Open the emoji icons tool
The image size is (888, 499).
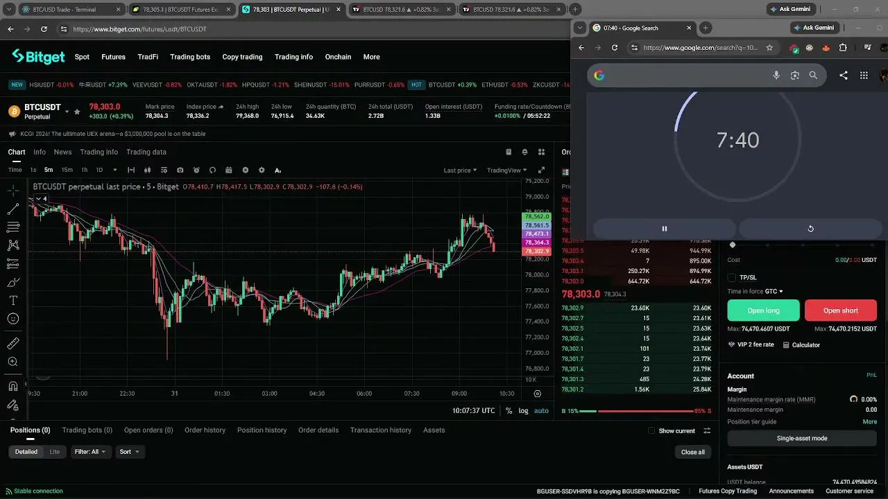click(12, 319)
